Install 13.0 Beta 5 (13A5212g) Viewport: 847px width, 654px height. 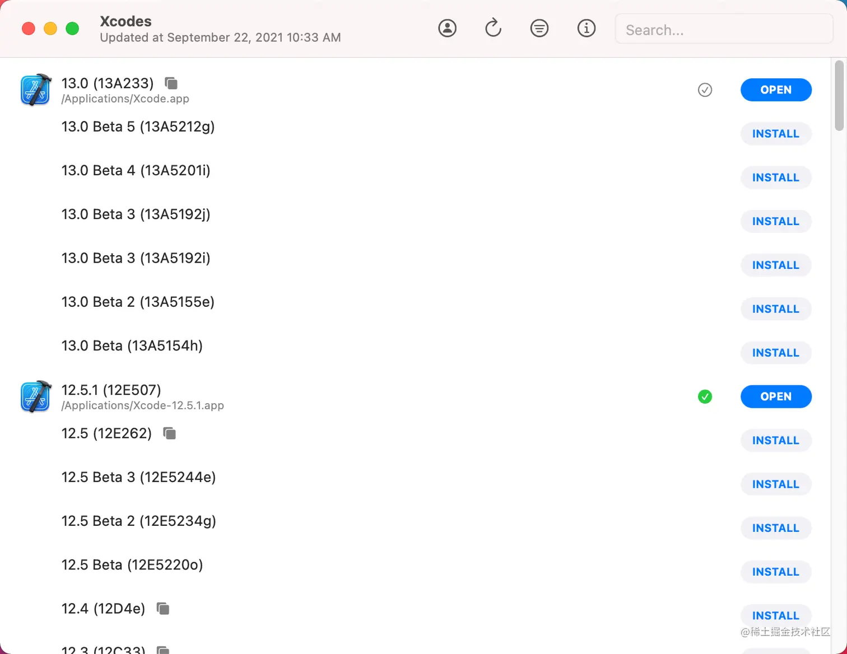(776, 134)
